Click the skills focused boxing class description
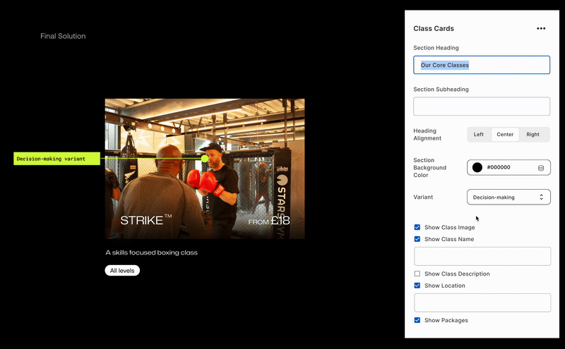This screenshot has width=565, height=349. pyautogui.click(x=151, y=252)
